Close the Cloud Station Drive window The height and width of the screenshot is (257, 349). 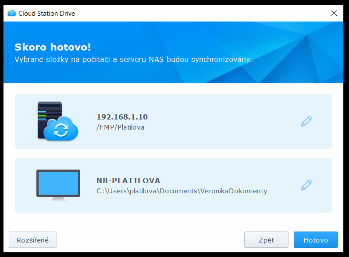click(x=334, y=13)
